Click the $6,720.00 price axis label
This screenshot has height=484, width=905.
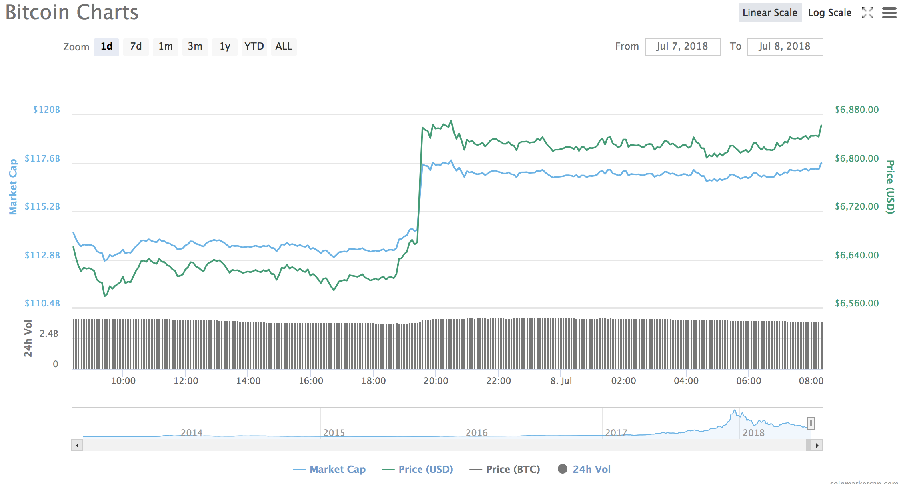pyautogui.click(x=857, y=206)
